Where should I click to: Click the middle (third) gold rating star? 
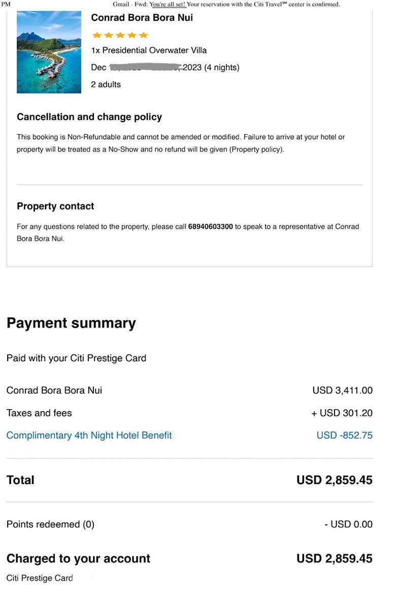pos(120,35)
